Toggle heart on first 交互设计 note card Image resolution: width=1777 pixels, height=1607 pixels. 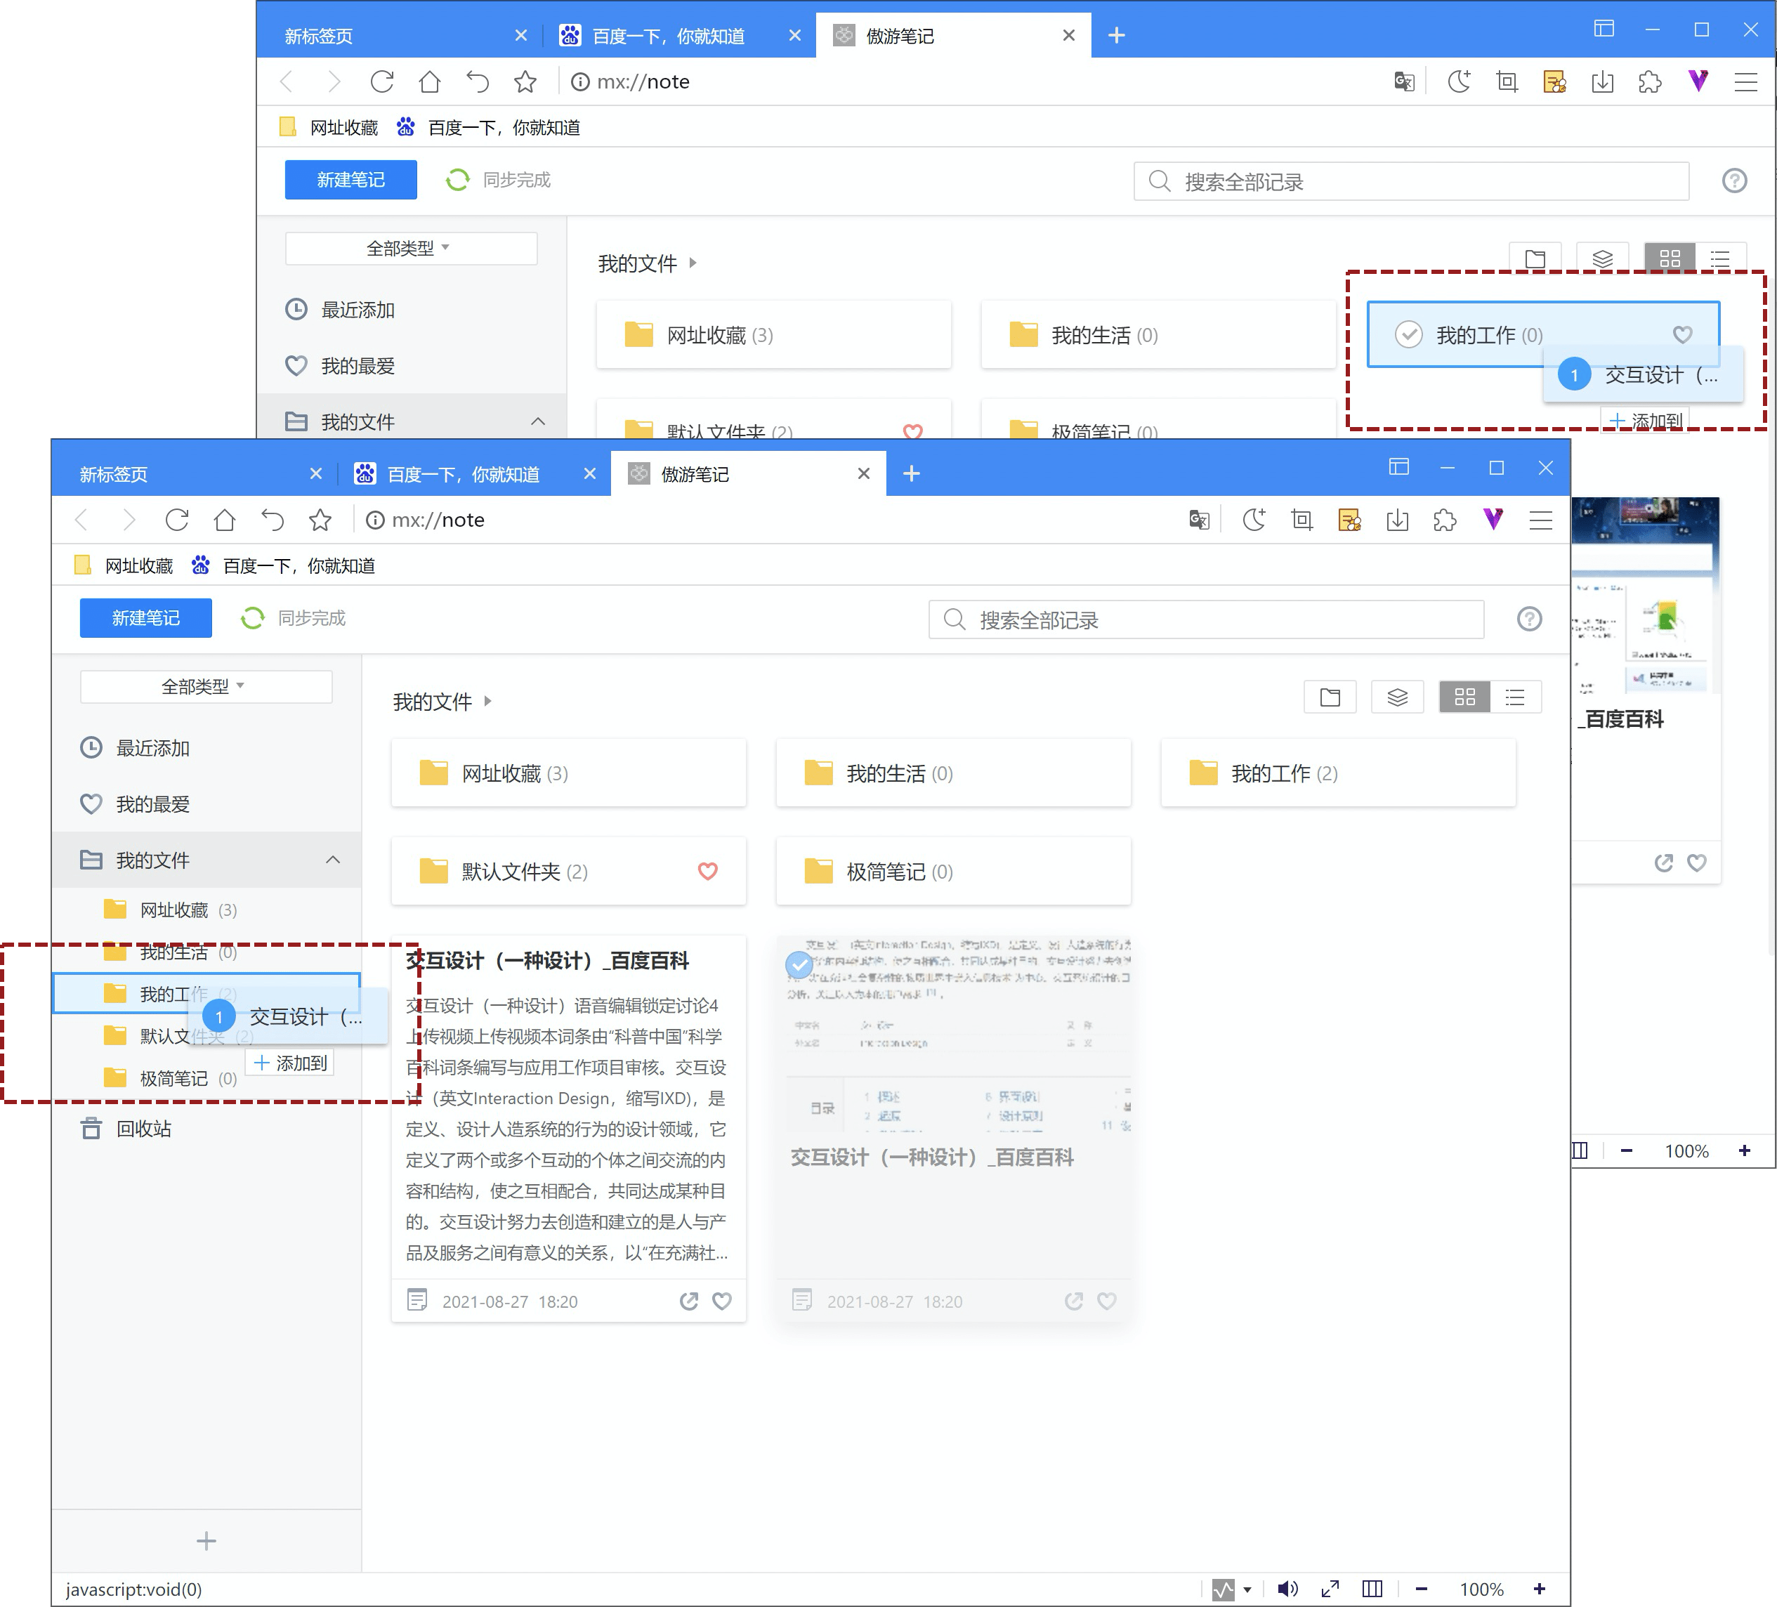click(x=722, y=1301)
